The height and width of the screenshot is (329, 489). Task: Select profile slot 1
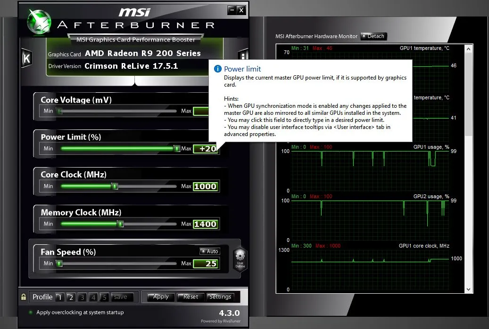[60, 297]
